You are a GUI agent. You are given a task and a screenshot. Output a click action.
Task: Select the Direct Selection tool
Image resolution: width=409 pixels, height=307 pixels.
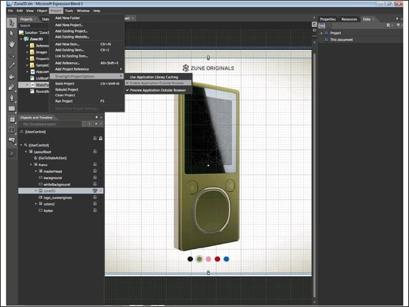click(12, 33)
